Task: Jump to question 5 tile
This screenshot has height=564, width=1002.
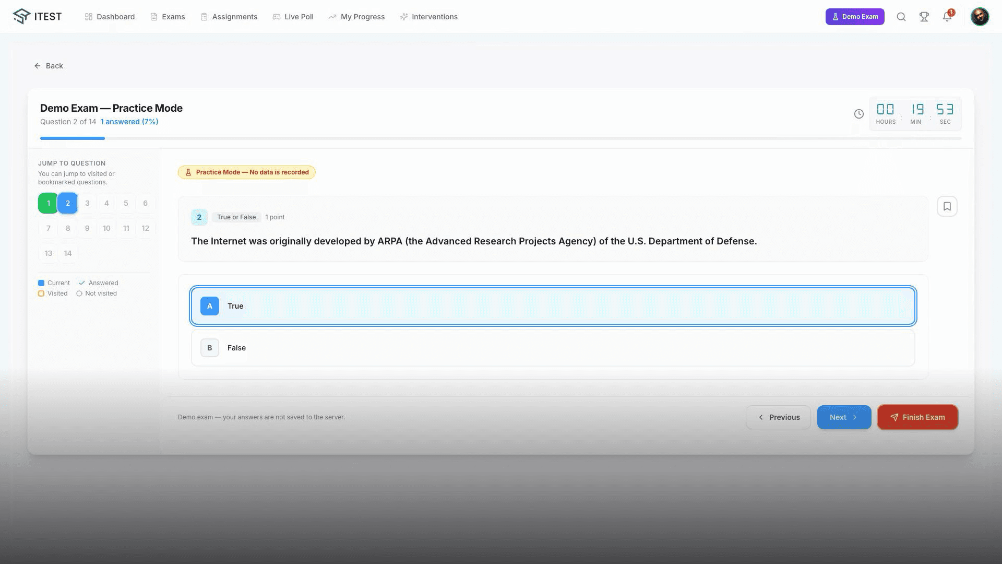Action: [126, 203]
